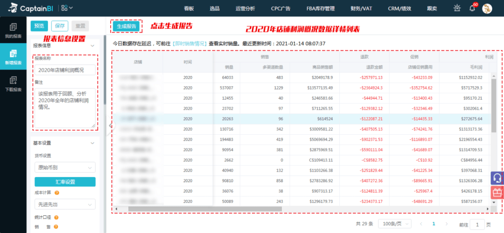
Task: Open the notification bell icon
Action: (x=472, y=8)
